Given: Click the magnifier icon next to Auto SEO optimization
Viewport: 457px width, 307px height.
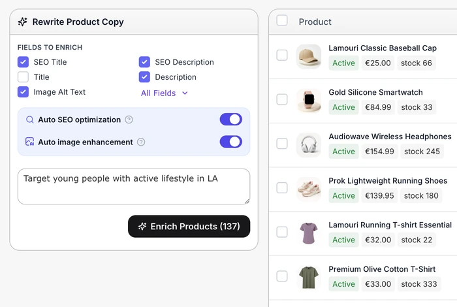Looking at the screenshot, I should coord(30,120).
